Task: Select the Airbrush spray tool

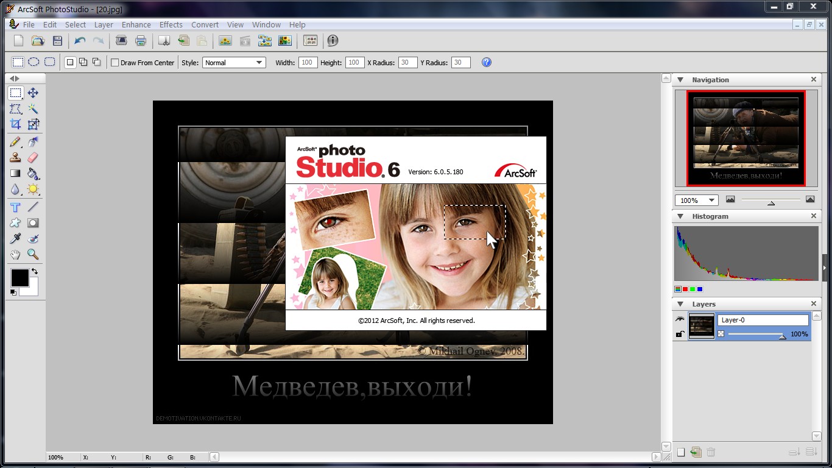Action: coord(33,141)
